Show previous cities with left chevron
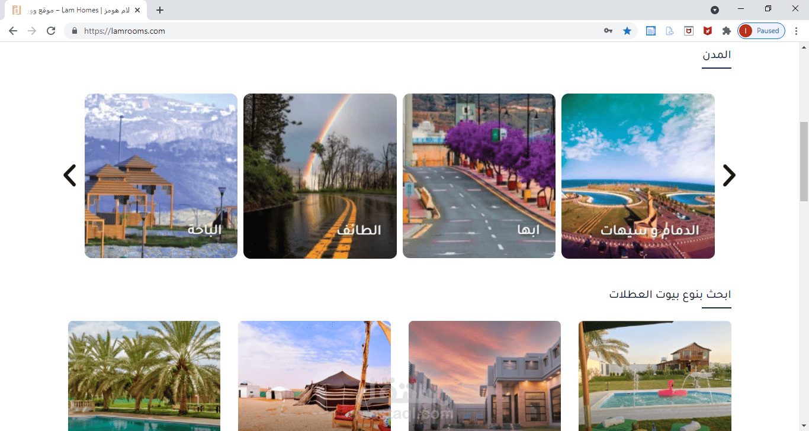This screenshot has width=809, height=431. coord(70,175)
